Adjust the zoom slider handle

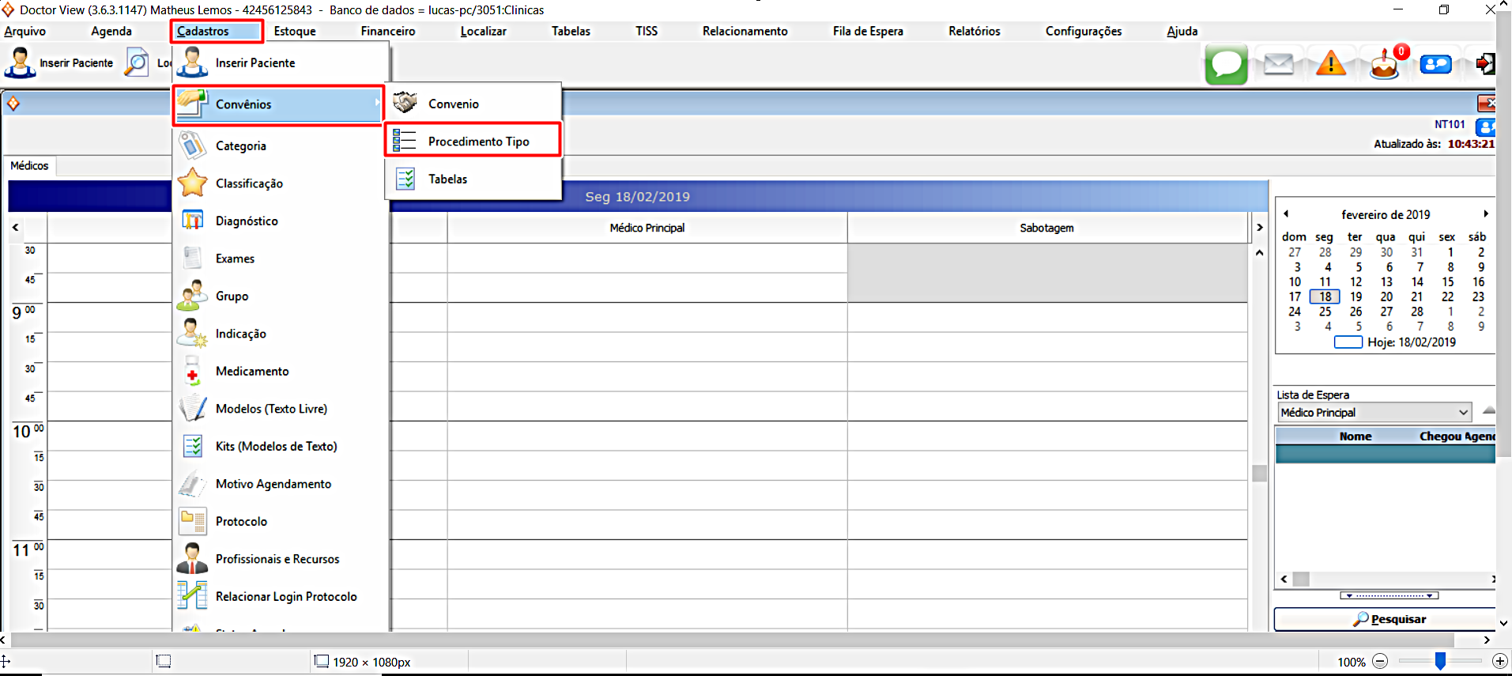pyautogui.click(x=1440, y=662)
